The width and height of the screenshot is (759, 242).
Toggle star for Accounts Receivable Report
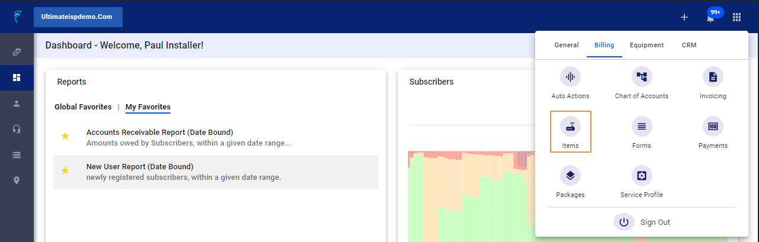pyautogui.click(x=65, y=137)
